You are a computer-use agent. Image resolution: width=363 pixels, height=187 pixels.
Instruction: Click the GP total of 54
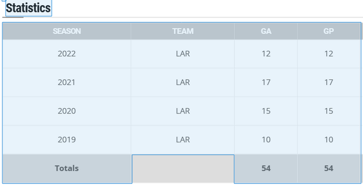coord(328,168)
